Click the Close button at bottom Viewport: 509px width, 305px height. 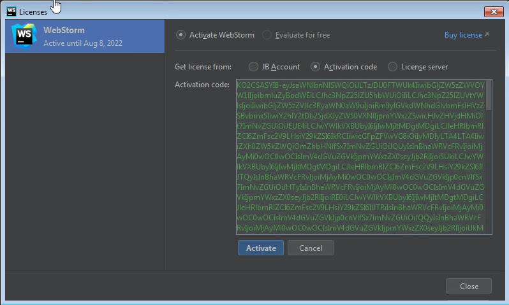point(469,286)
